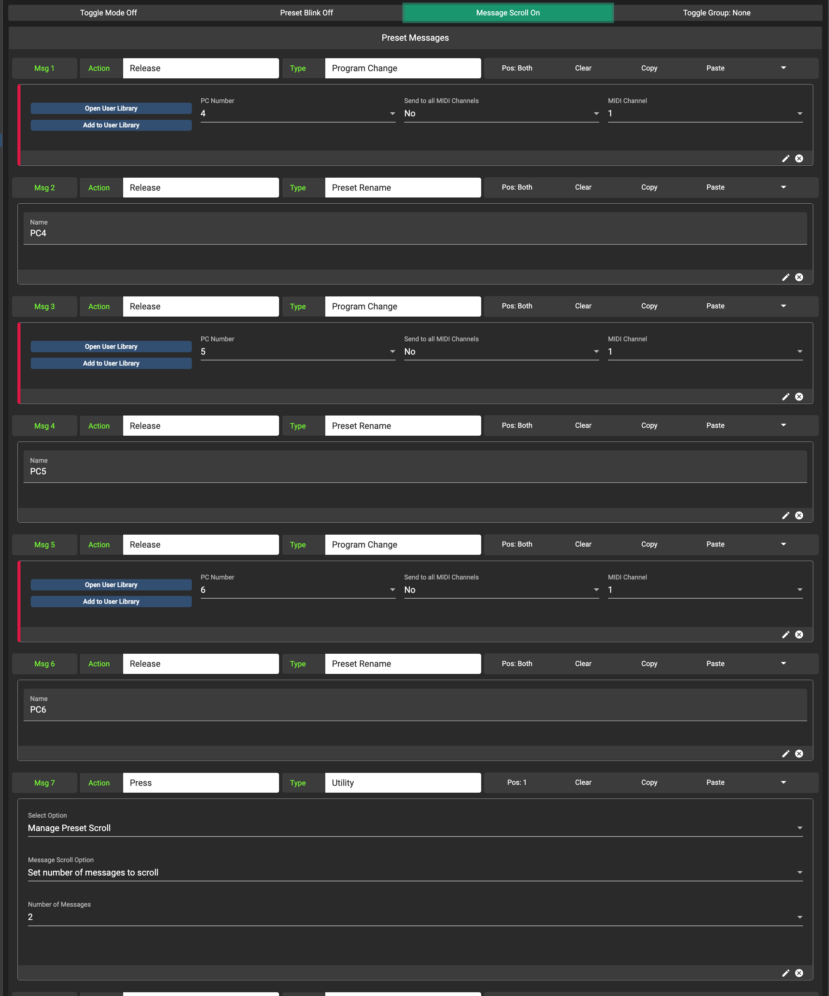Click Add to User Library in Msg 5

pos(111,601)
